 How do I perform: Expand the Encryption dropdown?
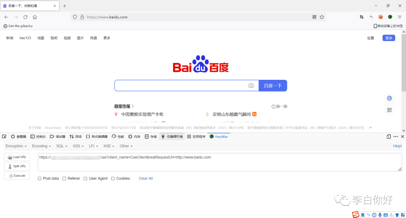coord(16,146)
